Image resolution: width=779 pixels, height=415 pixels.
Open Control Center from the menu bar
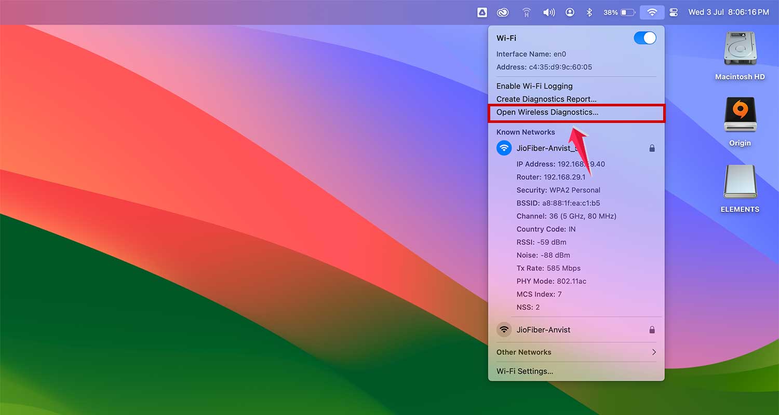click(674, 12)
